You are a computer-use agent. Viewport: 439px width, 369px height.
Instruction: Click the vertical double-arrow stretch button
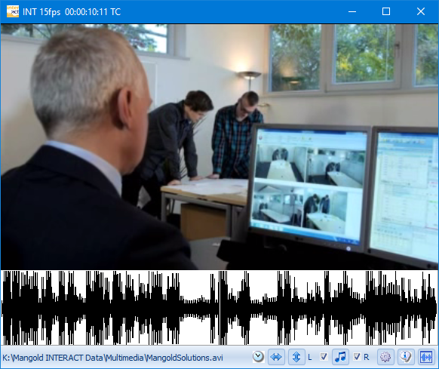point(296,357)
